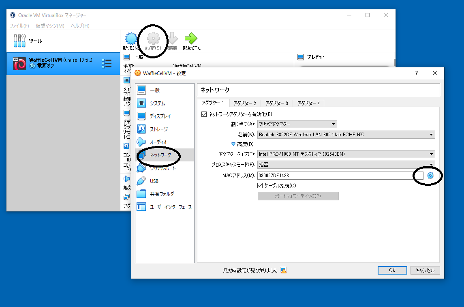Screen dimensions: 464x307
Task: Toggle ケーブル接続(C) checkbox
Action: [260, 186]
